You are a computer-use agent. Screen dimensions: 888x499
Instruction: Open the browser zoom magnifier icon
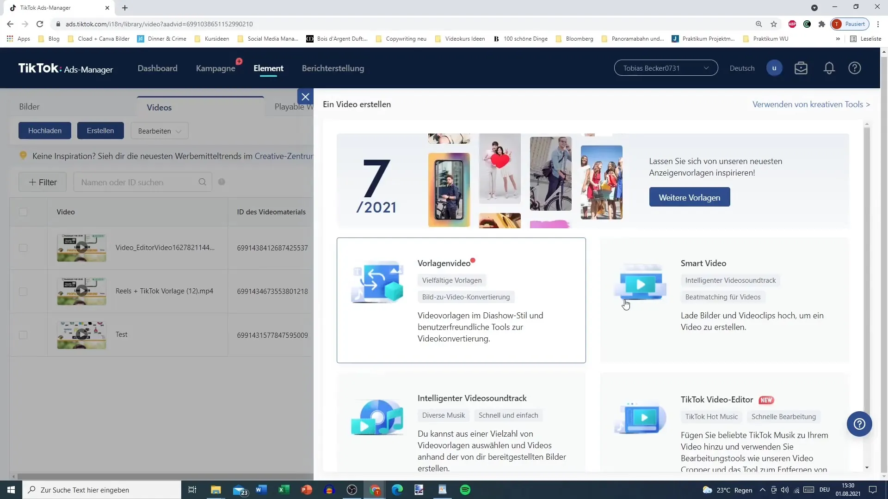(759, 24)
